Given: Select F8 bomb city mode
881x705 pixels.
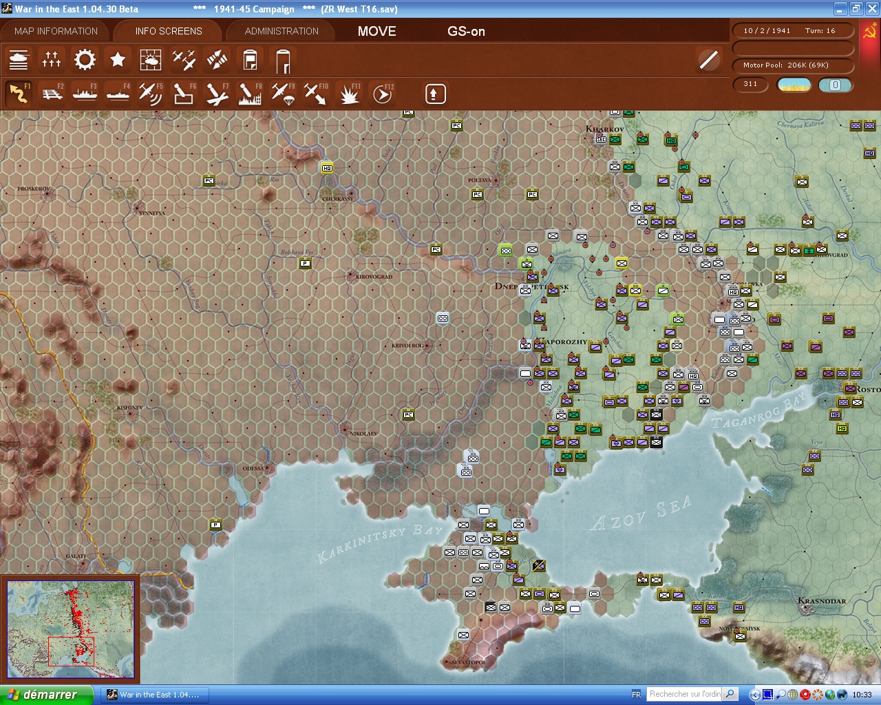Looking at the screenshot, I should [x=250, y=94].
